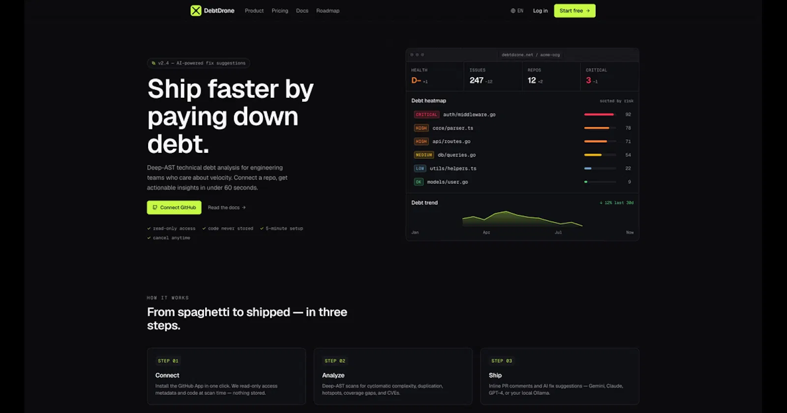787x413 pixels.
Task: Open the Docs nav link
Action: point(302,11)
